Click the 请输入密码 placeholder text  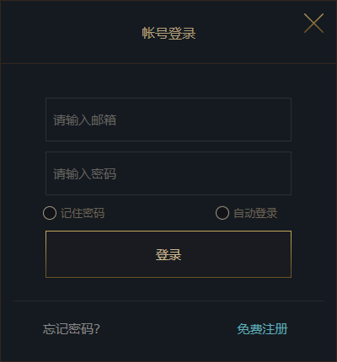tap(85, 174)
